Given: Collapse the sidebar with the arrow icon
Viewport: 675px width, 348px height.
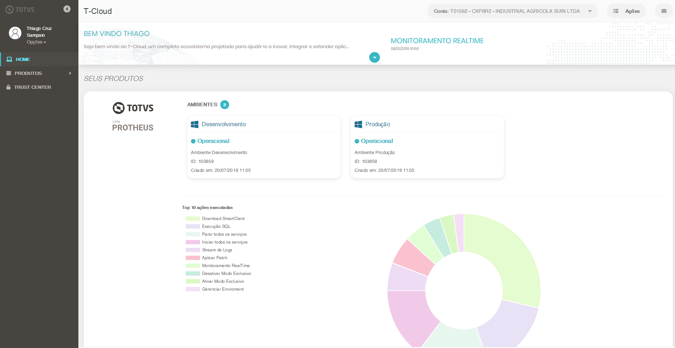Looking at the screenshot, I should 67,9.
